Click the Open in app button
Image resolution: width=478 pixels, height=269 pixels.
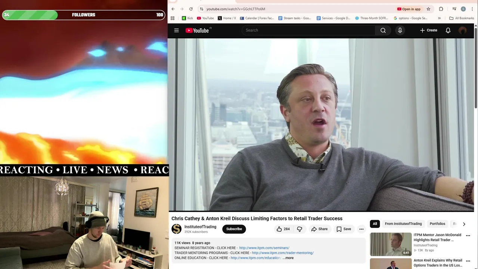tap(409, 9)
